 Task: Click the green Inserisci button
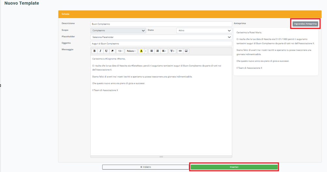click(x=234, y=167)
